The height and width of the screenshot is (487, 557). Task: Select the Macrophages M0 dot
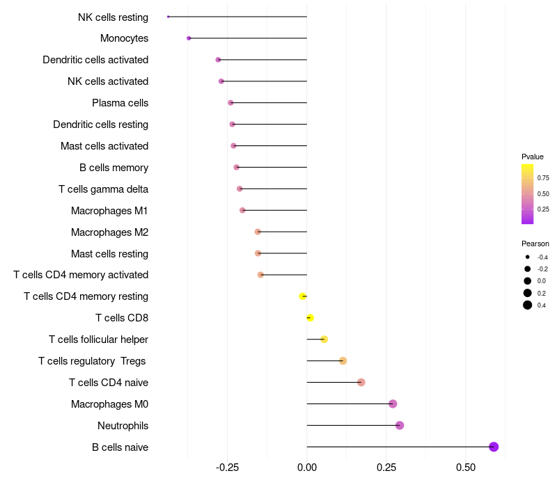click(393, 404)
